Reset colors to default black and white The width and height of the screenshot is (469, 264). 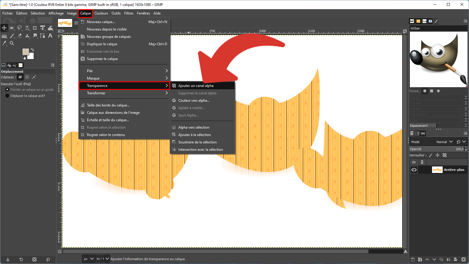coord(24,58)
